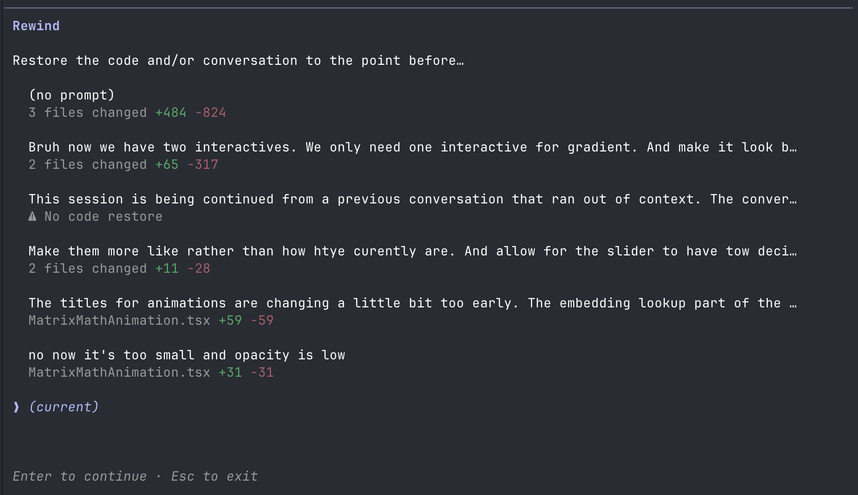Choose "no now it's too small" entry
The image size is (858, 495).
[x=187, y=355]
